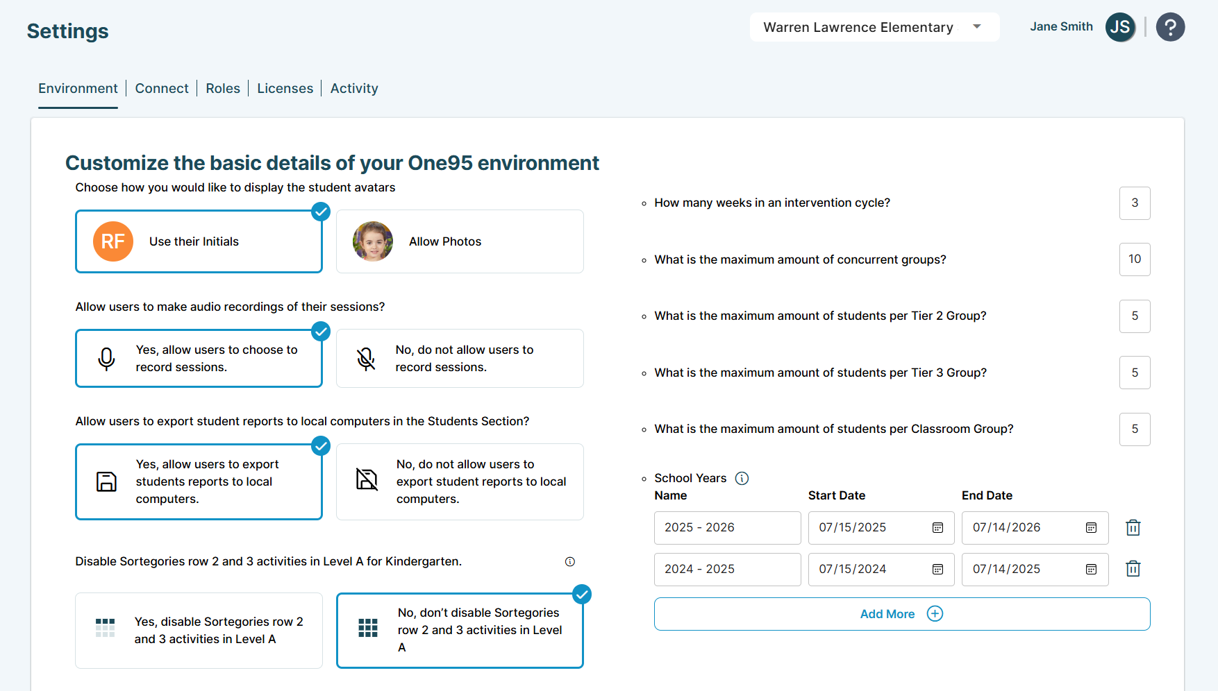Screen dimensions: 1218x691
Task: Choose No, do not allow recording sessions
Action: 460,359
